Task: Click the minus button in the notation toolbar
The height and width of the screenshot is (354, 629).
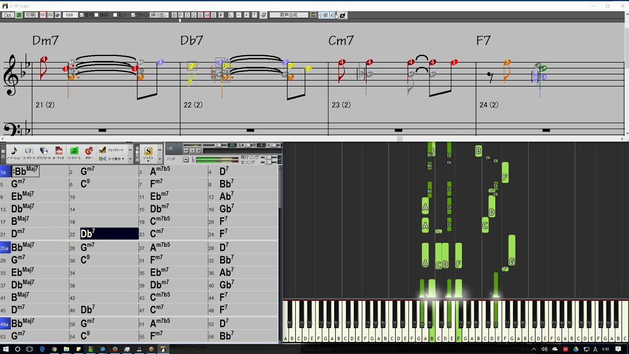Action: coord(238,15)
